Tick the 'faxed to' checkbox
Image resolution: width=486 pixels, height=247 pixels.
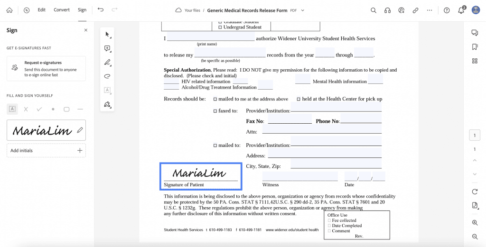pyautogui.click(x=215, y=111)
